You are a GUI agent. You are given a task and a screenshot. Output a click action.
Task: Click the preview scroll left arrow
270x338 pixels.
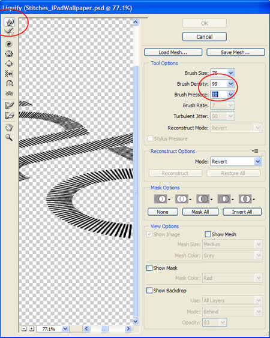click(x=86, y=328)
